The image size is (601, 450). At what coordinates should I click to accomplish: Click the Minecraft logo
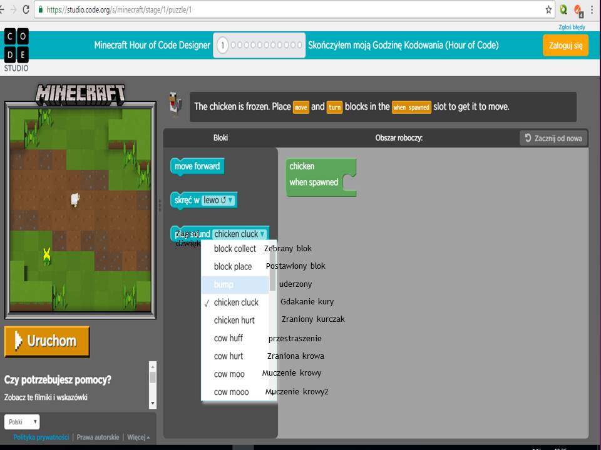coord(80,95)
